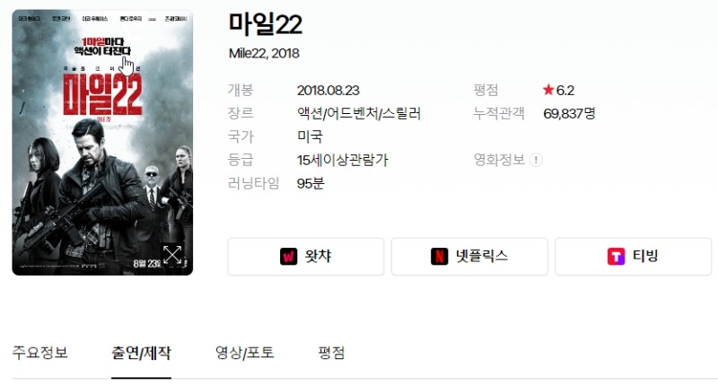The image size is (718, 386).
Task: Open the 왓챠 streaming button
Action: (306, 257)
